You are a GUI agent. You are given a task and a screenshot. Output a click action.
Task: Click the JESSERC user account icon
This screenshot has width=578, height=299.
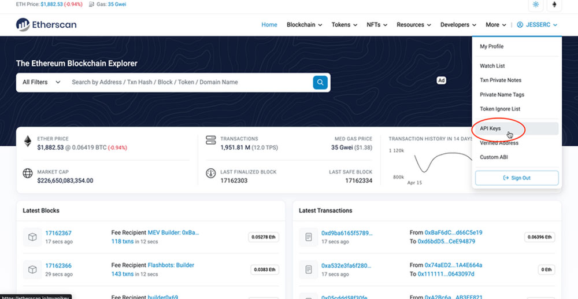coord(520,25)
